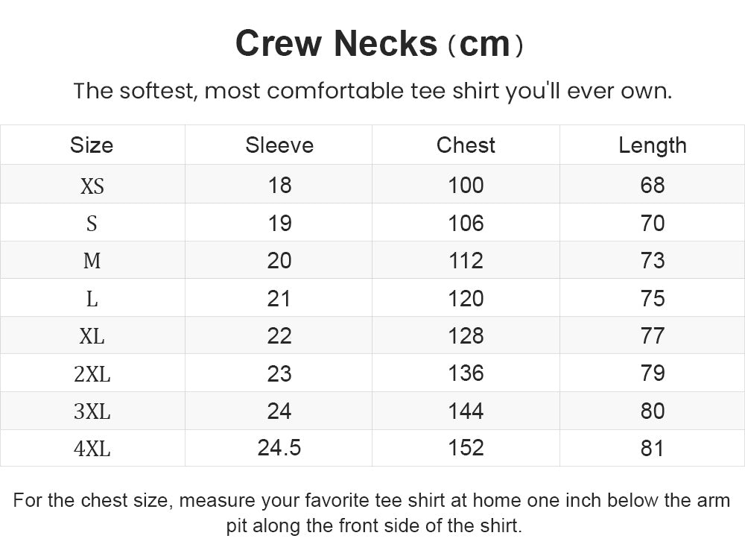Screen dimensions: 745x559
Task: Click the 24.5 sleeve value
Action: [279, 448]
